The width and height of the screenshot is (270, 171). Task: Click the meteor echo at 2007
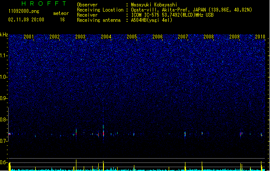(185, 134)
